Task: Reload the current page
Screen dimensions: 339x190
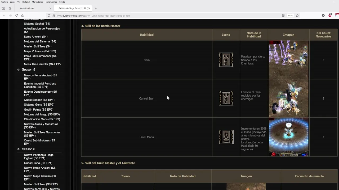Action: click(x=16, y=16)
